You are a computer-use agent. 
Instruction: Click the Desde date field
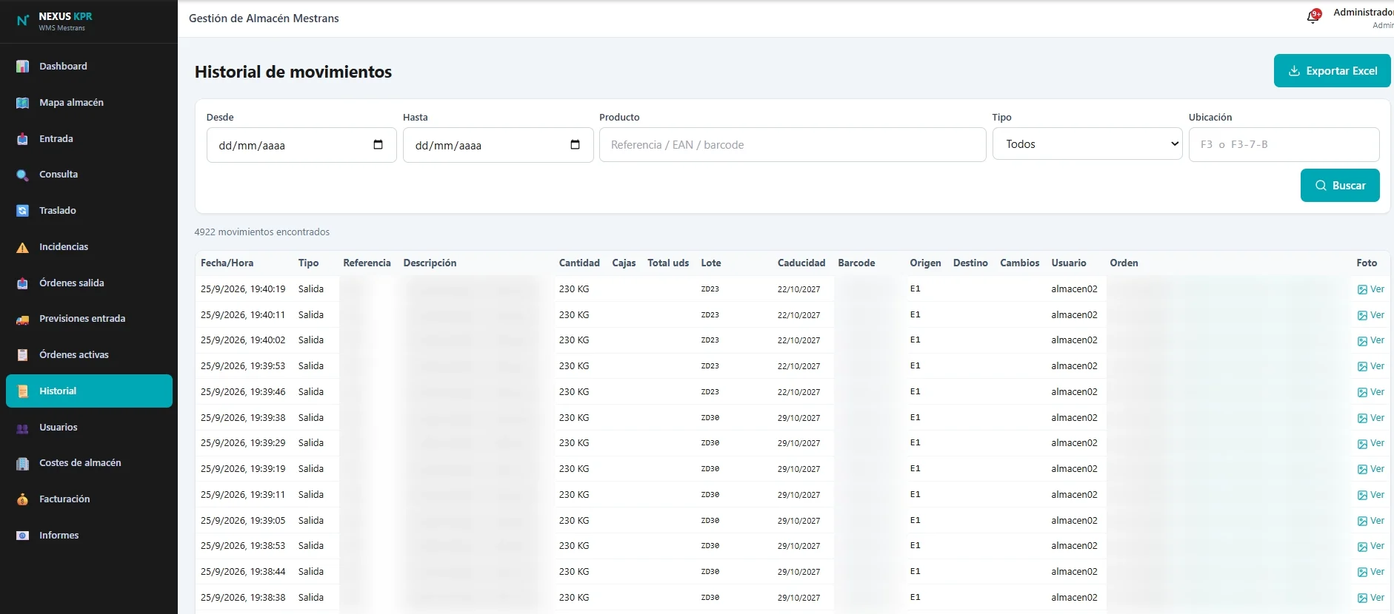point(301,145)
